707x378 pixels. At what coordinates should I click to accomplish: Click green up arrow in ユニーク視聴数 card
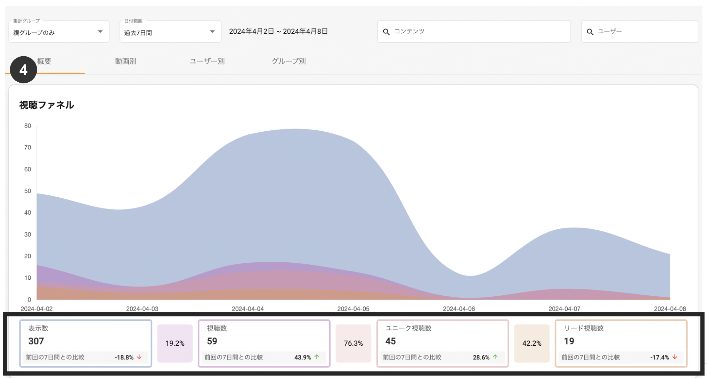pyautogui.click(x=495, y=357)
